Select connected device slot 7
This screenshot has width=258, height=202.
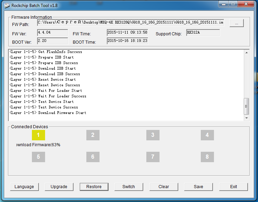click(153, 157)
